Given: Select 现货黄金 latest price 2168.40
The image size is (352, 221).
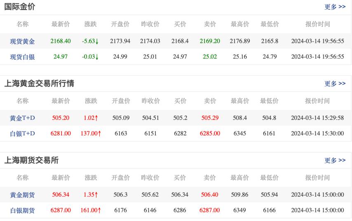Looking at the screenshot, I should click(61, 41).
